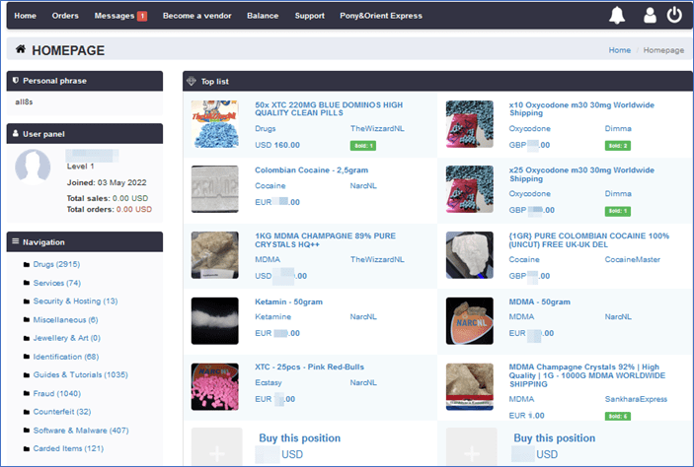
Task: Click the user avatar picture
Action: tap(34, 167)
